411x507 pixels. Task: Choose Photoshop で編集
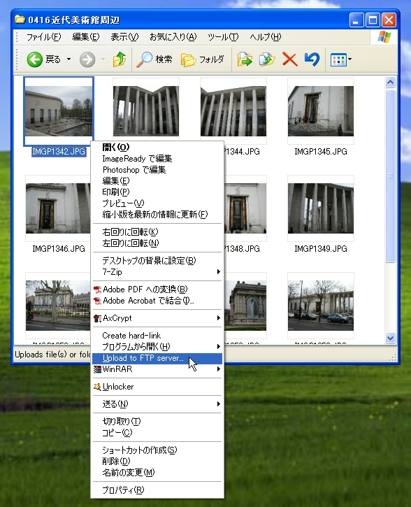pyautogui.click(x=157, y=170)
